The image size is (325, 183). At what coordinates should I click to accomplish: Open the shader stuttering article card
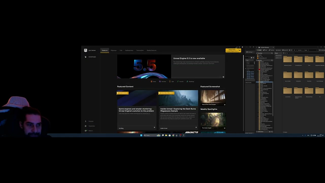(136, 110)
